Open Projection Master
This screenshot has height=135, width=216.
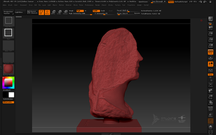(x=8, y=12)
